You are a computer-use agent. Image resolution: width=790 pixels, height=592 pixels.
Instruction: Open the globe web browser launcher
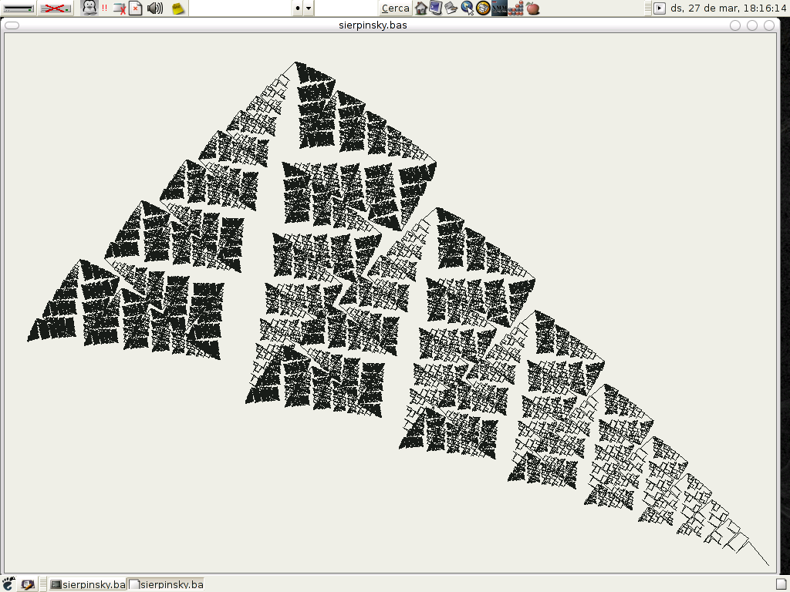[x=468, y=8]
